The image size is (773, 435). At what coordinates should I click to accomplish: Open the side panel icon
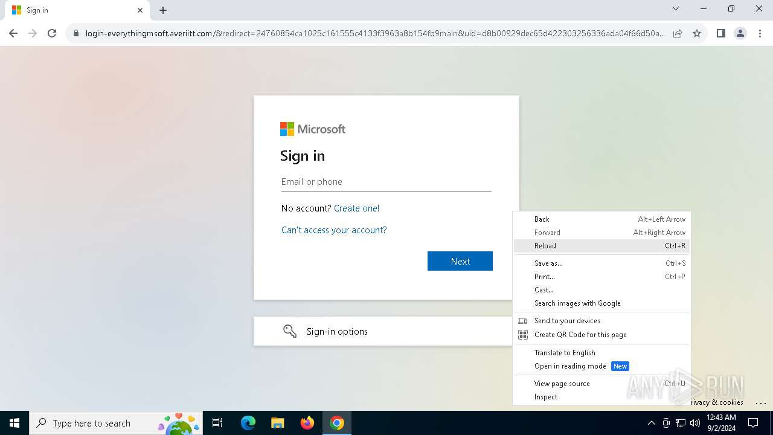click(720, 33)
